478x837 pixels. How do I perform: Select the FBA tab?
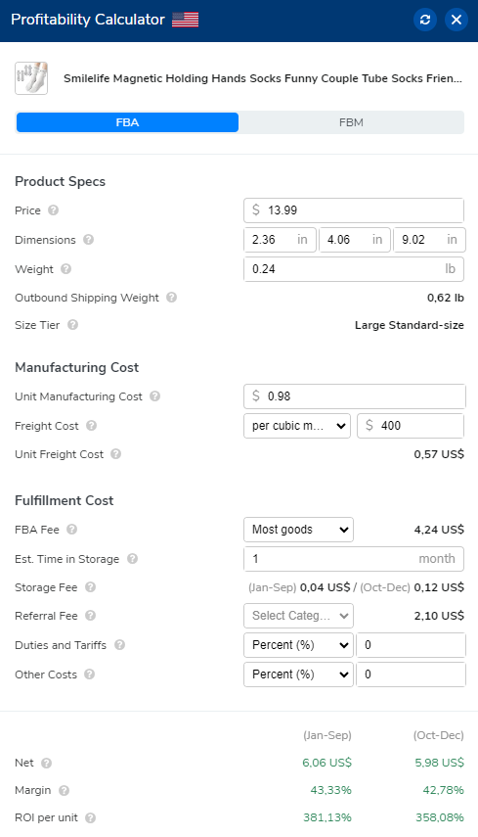[127, 122]
